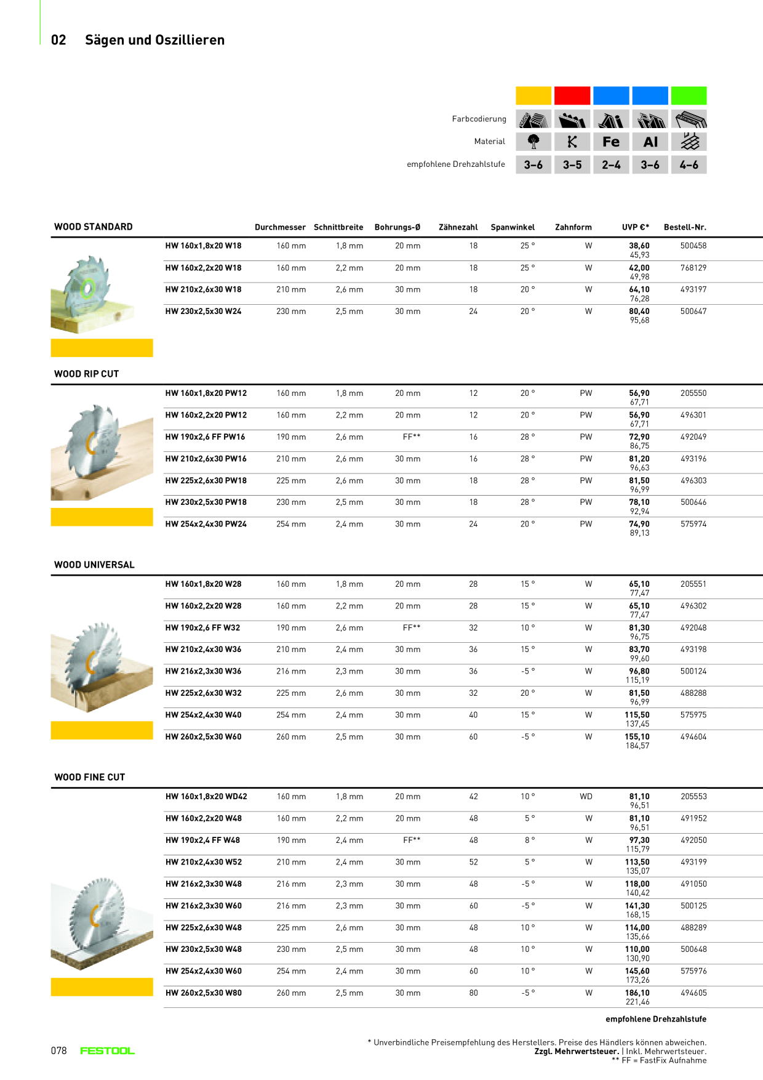Click the layered panel pictogram under green swatch
763x1080 pixels.
point(689,119)
